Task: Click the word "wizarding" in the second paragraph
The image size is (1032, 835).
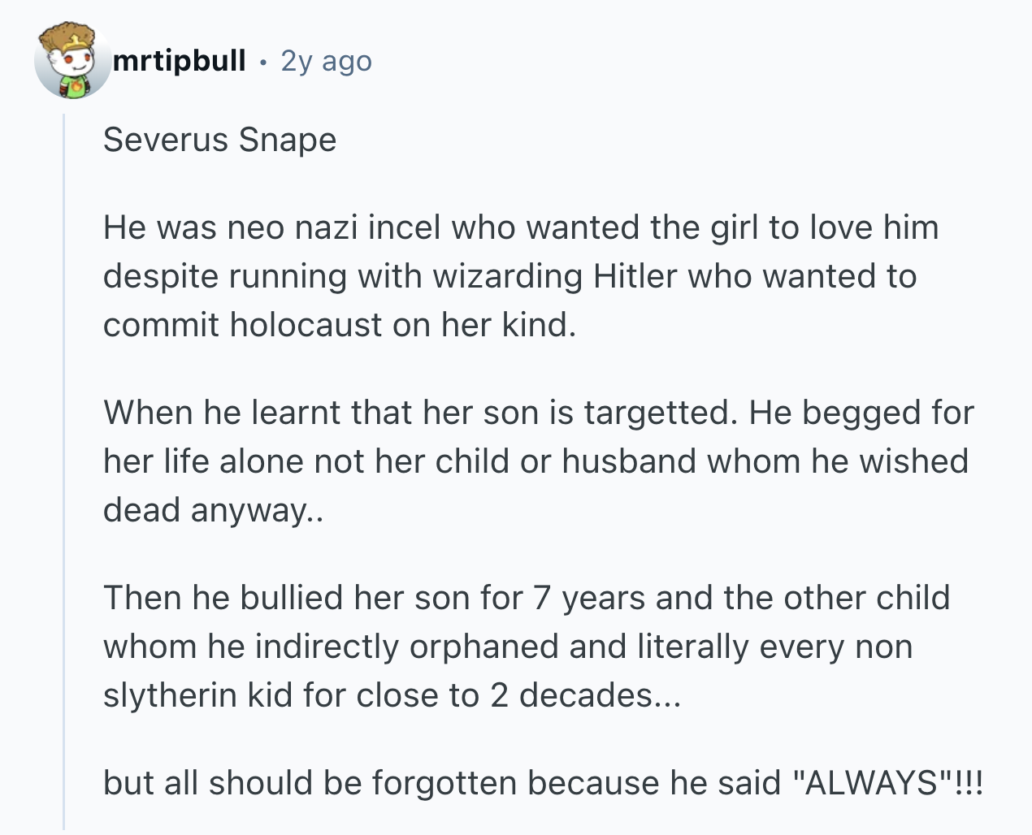Action: [x=508, y=276]
